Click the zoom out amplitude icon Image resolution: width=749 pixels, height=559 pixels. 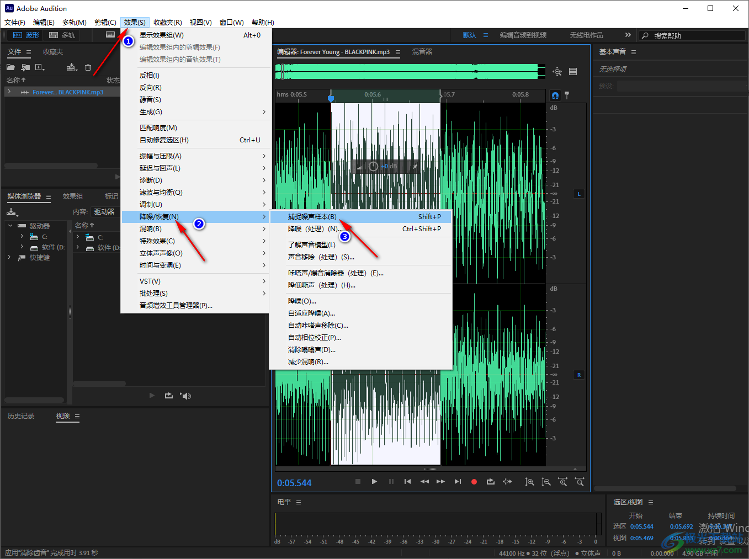coord(546,482)
